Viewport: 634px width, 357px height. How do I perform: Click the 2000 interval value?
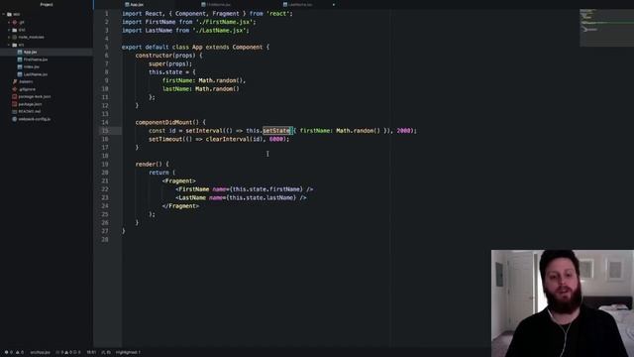tap(403, 131)
